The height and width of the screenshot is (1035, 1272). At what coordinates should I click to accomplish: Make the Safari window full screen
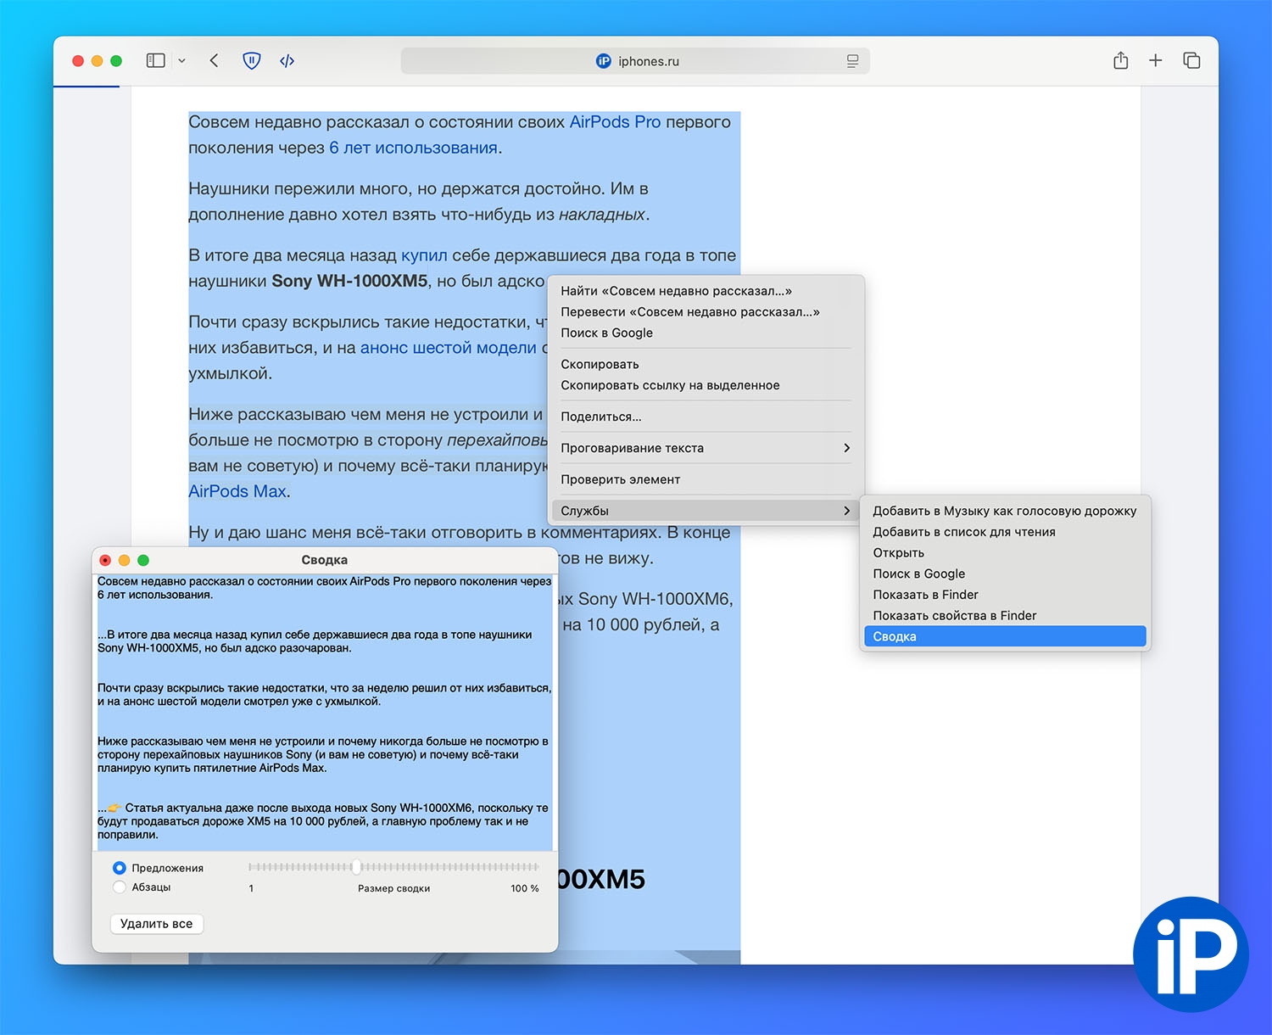(116, 61)
